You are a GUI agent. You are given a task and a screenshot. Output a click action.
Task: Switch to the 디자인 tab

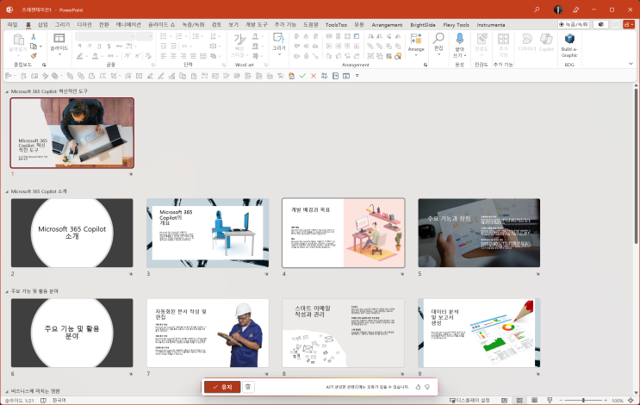[x=84, y=25]
